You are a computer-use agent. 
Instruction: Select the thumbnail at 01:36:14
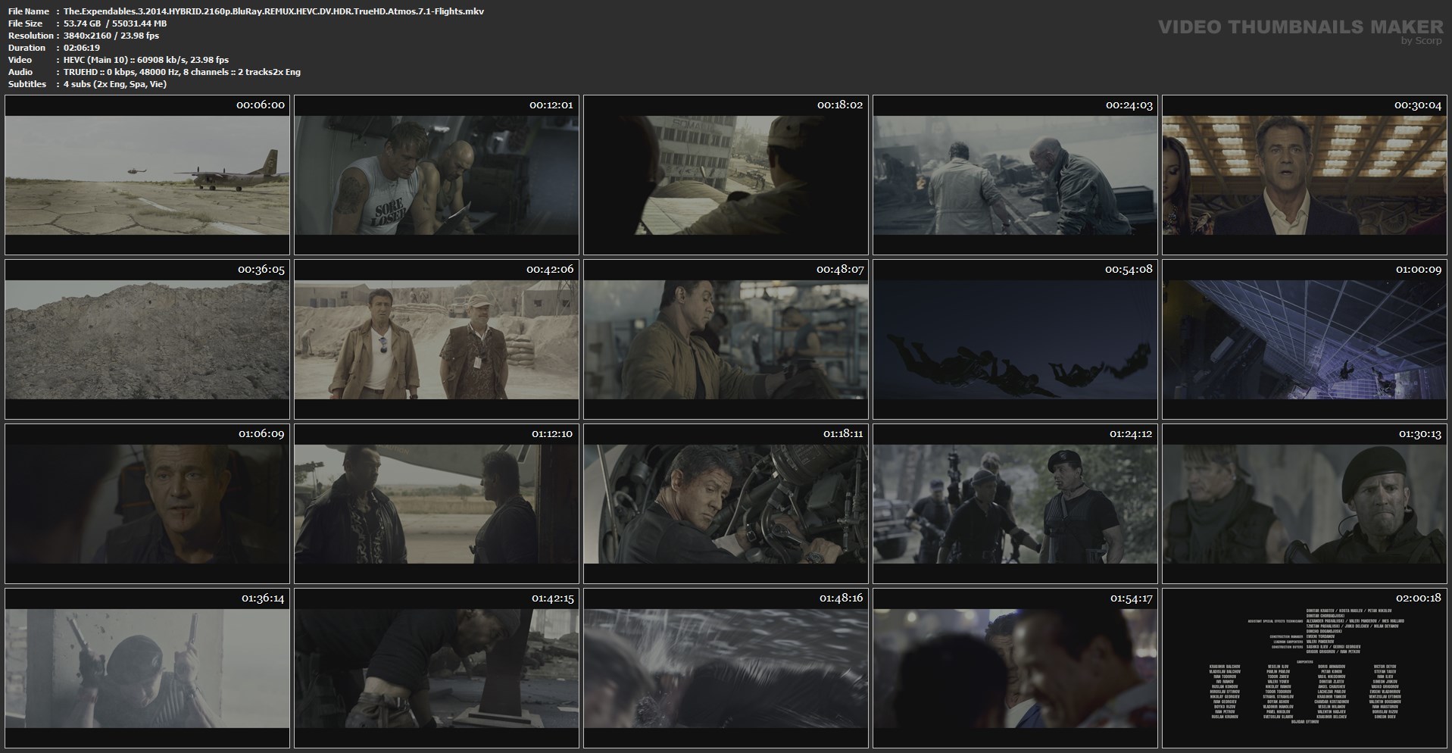[147, 668]
